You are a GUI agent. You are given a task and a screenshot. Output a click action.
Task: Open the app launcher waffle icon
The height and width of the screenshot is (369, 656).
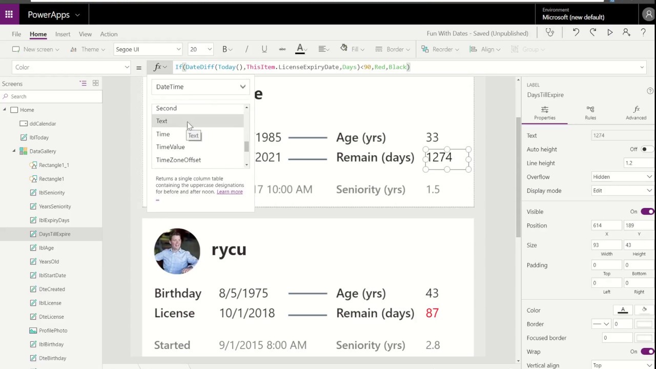[x=9, y=15]
